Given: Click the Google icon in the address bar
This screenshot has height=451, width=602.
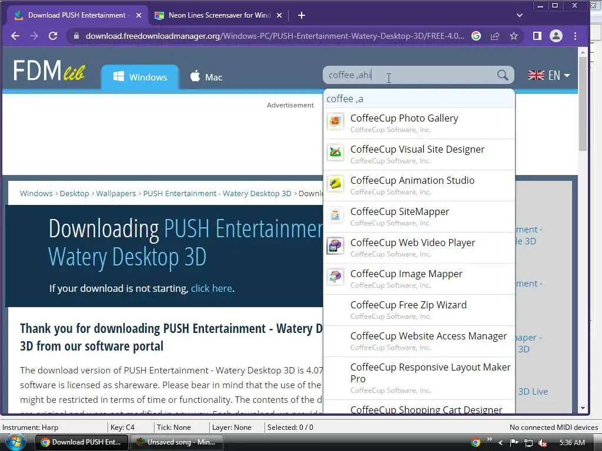Looking at the screenshot, I should point(476,36).
